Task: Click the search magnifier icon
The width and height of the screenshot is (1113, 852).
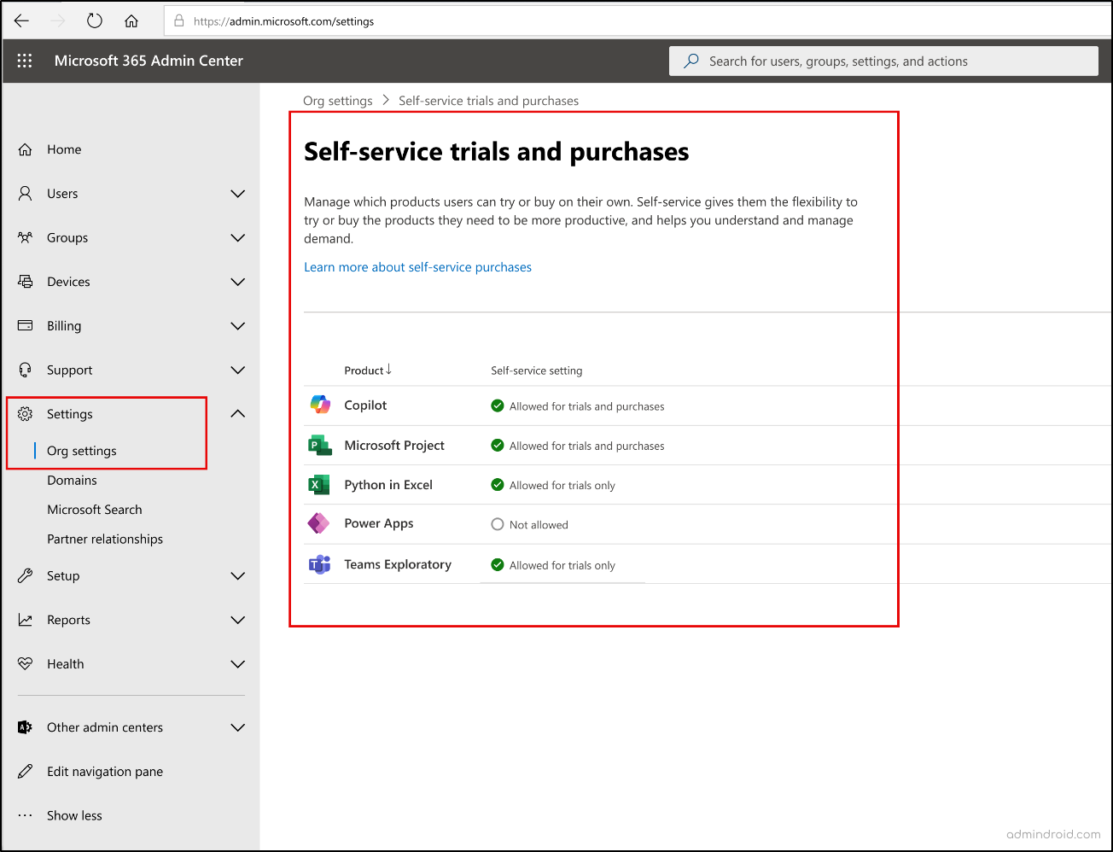Action: [691, 61]
